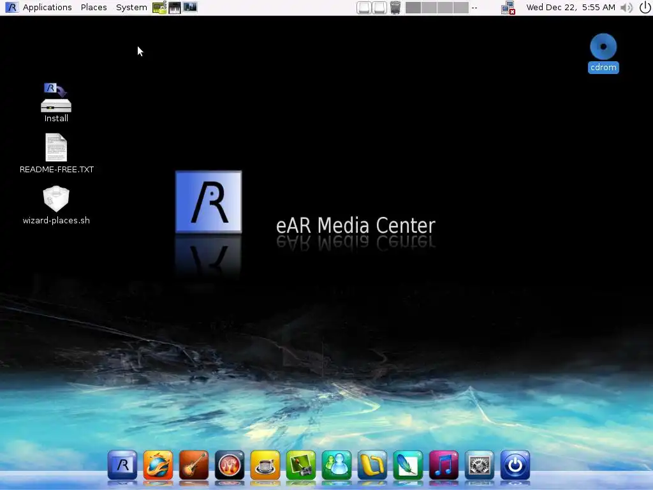
Task: Open the yellow office dock icon
Action: 372,465
